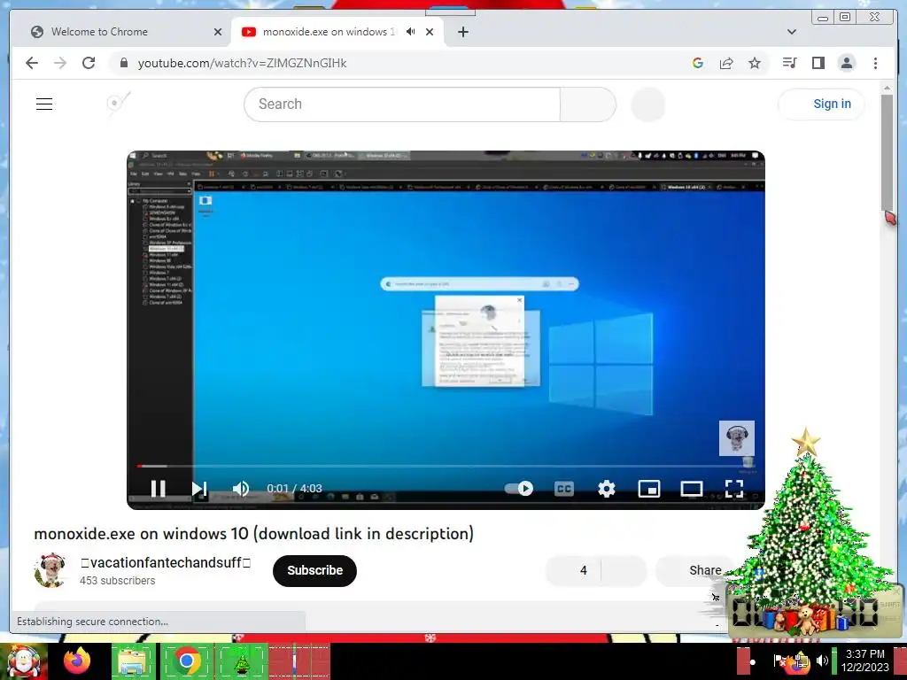907x680 pixels.
Task: Subscribe to the channel
Action: [314, 571]
